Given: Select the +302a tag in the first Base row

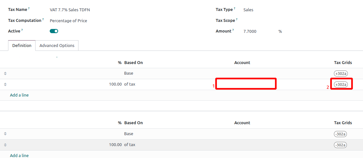Looking at the screenshot, I should (341, 74).
